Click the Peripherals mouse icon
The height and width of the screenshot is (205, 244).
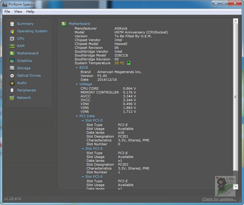[12, 90]
